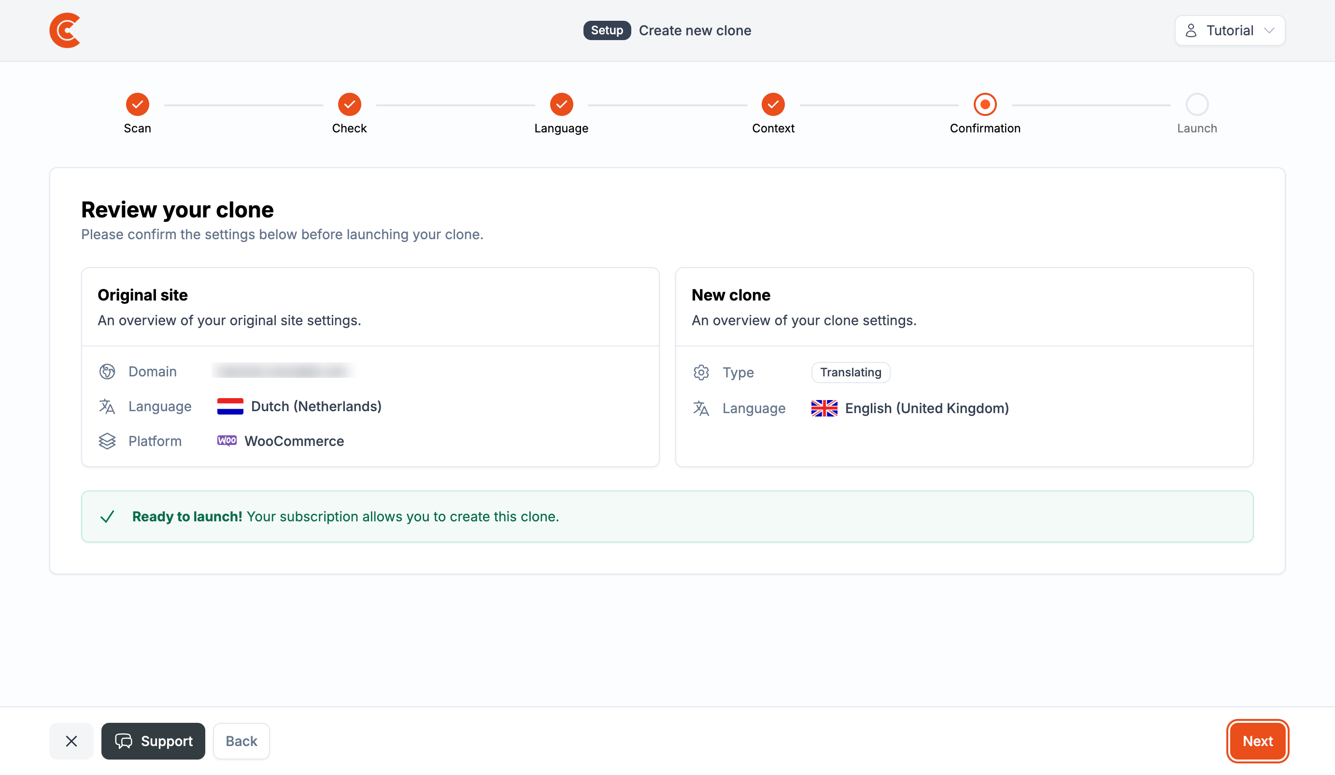Click the Domain globe icon
Screen dimensions: 1335x775
tap(107, 372)
